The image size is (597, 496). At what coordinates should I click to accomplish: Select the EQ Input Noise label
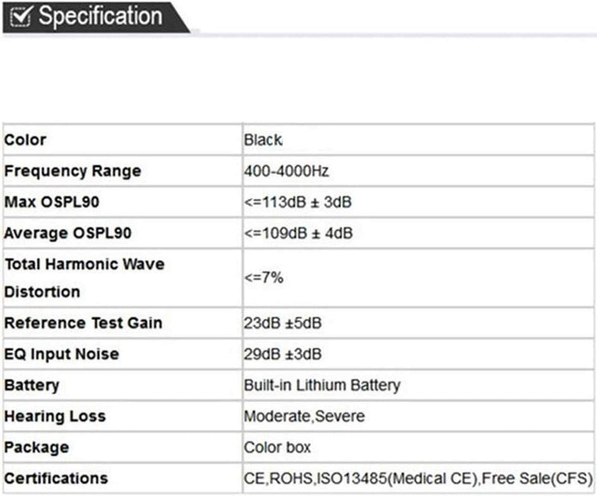click(x=61, y=354)
